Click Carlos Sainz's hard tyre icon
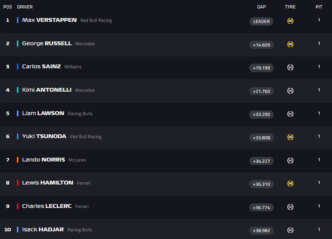 click(x=290, y=68)
